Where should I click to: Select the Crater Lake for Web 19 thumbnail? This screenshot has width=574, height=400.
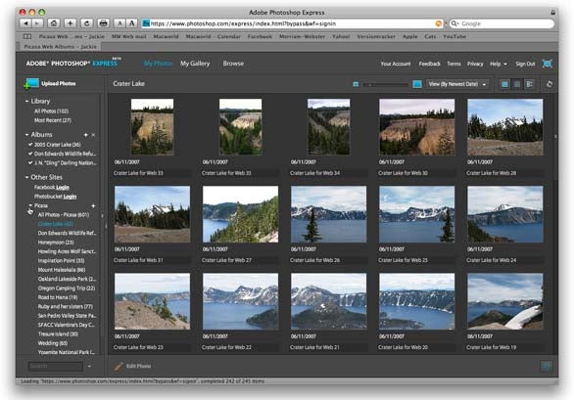pos(504,301)
